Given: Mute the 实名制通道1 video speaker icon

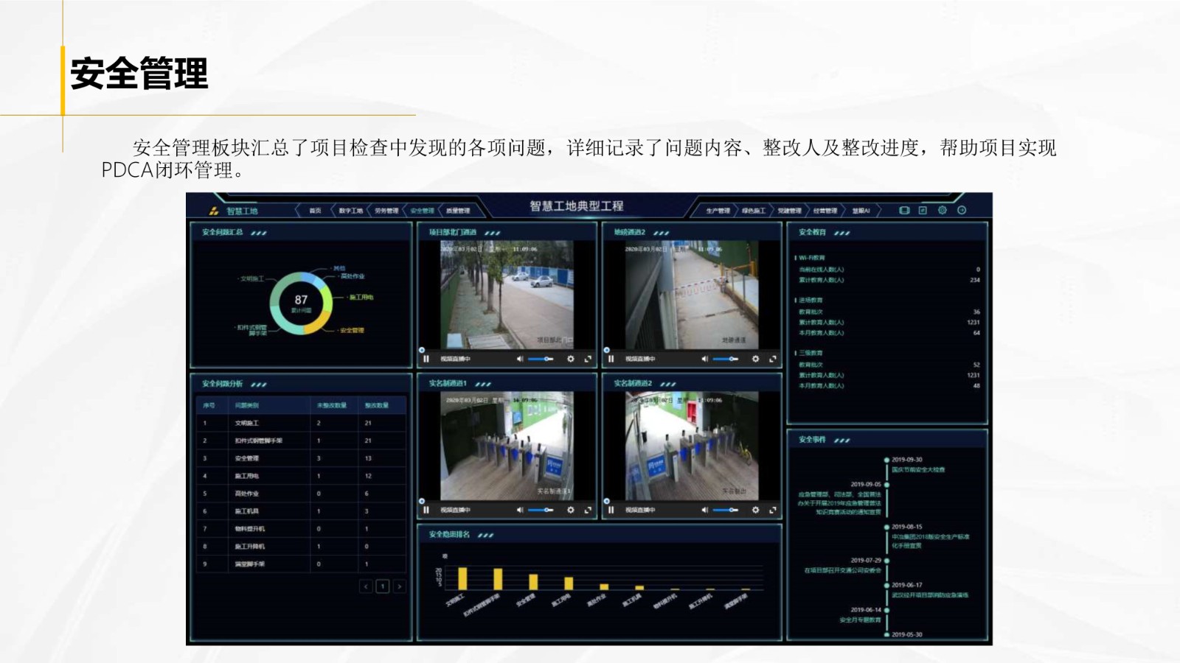Looking at the screenshot, I should 520,510.
